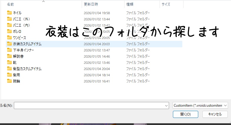Select the パニエ（外） folder name
This screenshot has width=231, height=125.
[x=22, y=19]
